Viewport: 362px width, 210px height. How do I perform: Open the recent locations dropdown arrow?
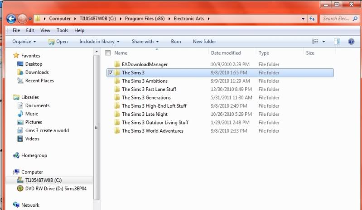30,19
